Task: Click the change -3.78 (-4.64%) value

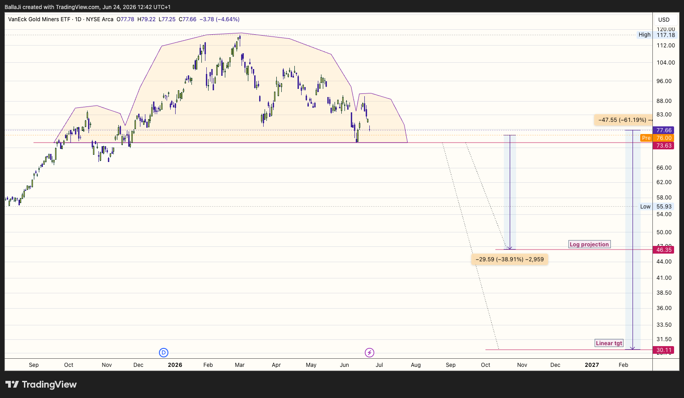Action: click(x=219, y=19)
